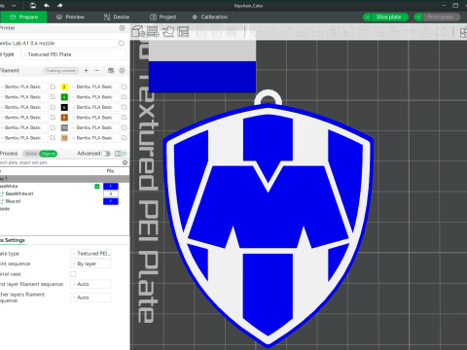
Task: Click the compare presets icon
Action: pyautogui.click(x=118, y=154)
